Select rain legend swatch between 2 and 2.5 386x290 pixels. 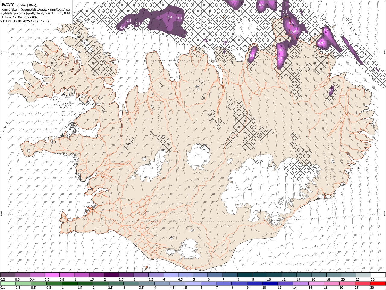pos(100,283)
